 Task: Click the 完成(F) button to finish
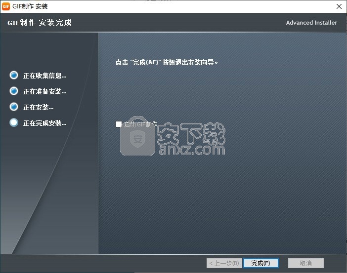click(x=260, y=263)
